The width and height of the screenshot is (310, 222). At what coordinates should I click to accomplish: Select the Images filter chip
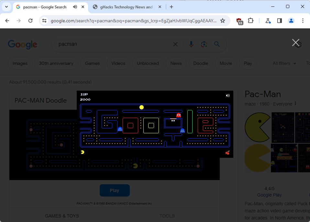tap(20, 63)
